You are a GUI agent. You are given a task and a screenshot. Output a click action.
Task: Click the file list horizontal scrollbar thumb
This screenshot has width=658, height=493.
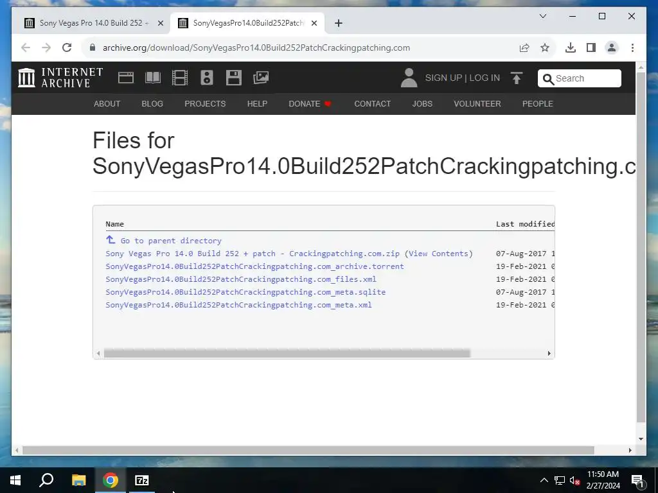(287, 354)
